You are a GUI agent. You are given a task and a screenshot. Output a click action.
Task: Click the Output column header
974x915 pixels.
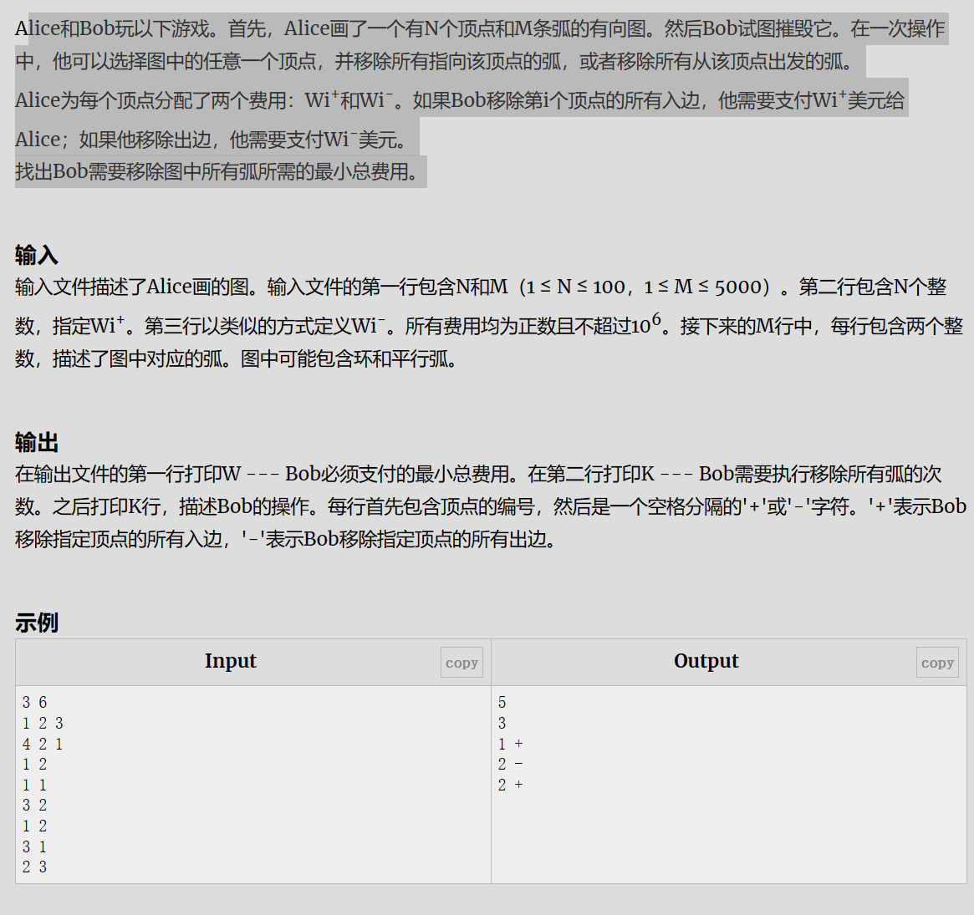(x=706, y=660)
